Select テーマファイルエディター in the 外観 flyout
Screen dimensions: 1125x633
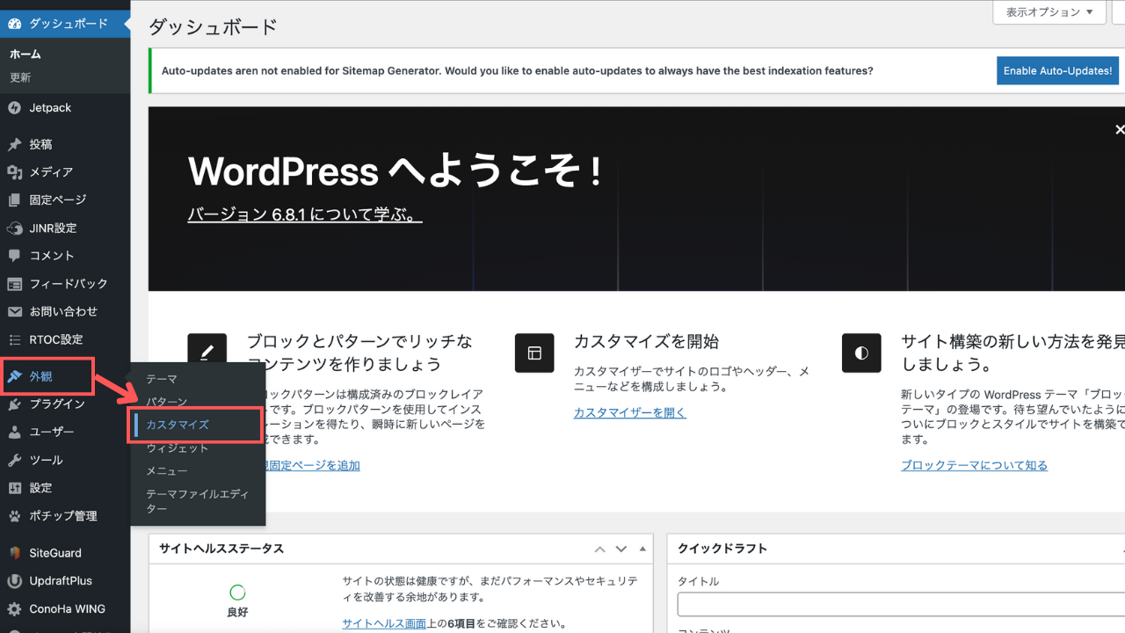[x=198, y=501]
